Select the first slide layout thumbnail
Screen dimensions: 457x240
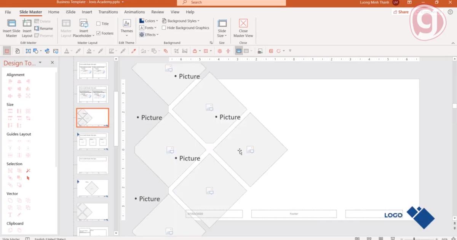pos(92,70)
